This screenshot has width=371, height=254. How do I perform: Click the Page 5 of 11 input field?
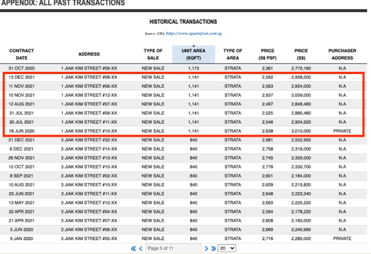[173, 249]
